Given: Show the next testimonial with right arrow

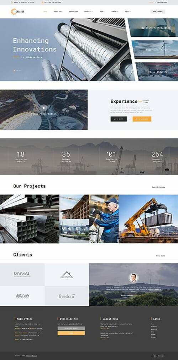Looking at the screenshot, I should coord(173,284).
